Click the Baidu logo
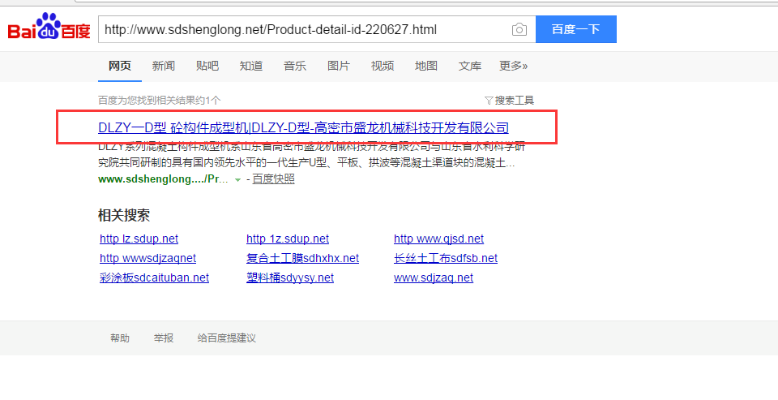This screenshot has width=778, height=400. tap(49, 30)
